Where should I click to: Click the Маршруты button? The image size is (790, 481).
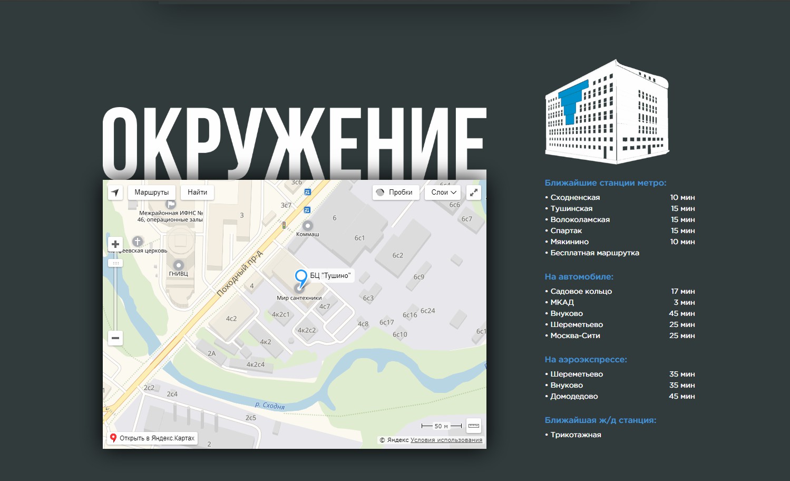pos(152,192)
